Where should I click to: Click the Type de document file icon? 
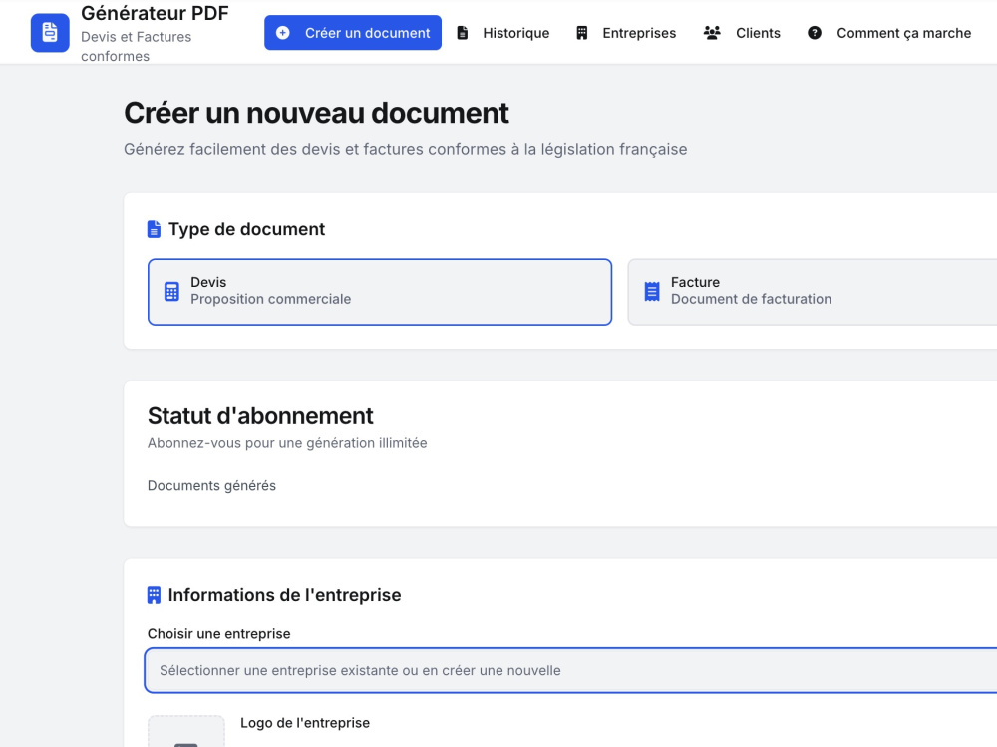point(154,229)
